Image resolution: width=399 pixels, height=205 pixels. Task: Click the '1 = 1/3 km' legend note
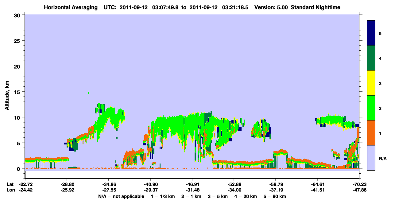coord(162,196)
